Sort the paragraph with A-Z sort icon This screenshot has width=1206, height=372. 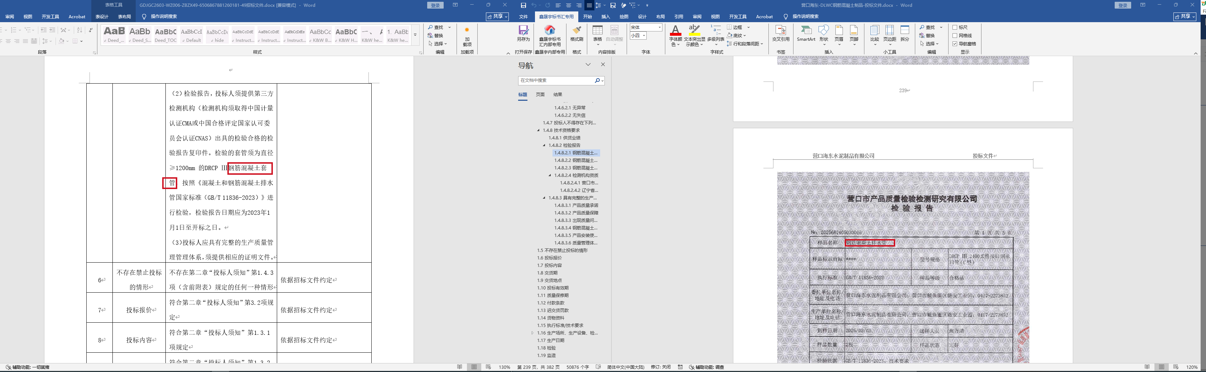[79, 30]
